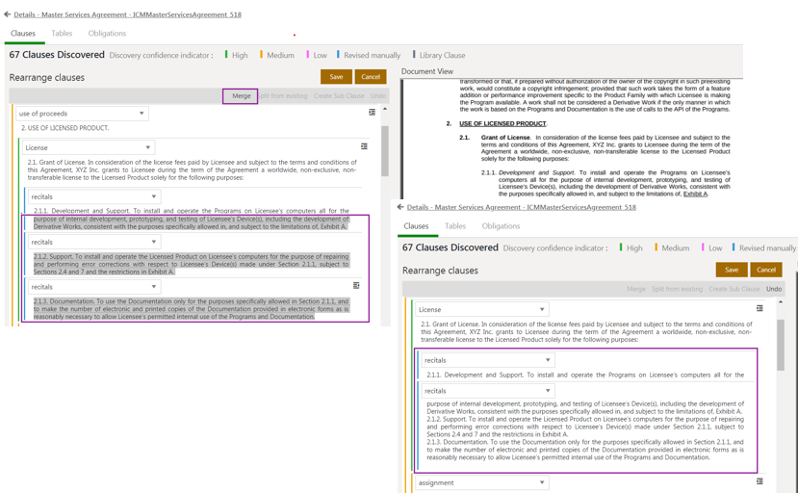Click the green High confidence indicator
Screen dimensions: 798x493
(x=226, y=55)
